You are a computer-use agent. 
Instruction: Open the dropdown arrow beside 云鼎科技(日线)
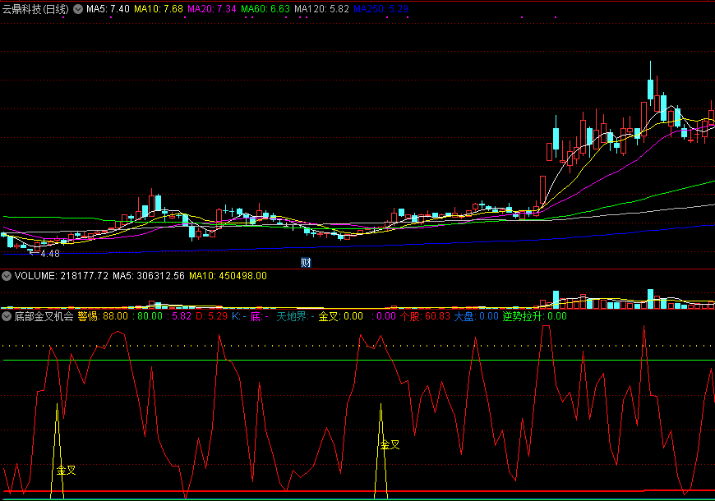tap(78, 9)
